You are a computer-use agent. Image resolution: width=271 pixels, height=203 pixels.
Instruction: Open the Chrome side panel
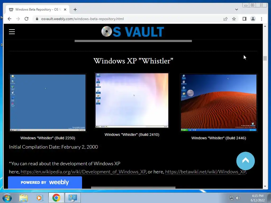(244, 19)
